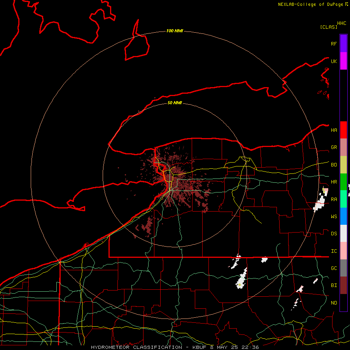The height and width of the screenshot is (350, 350).
Task: Click the BD yellow legend swatch
Action: [343, 165]
